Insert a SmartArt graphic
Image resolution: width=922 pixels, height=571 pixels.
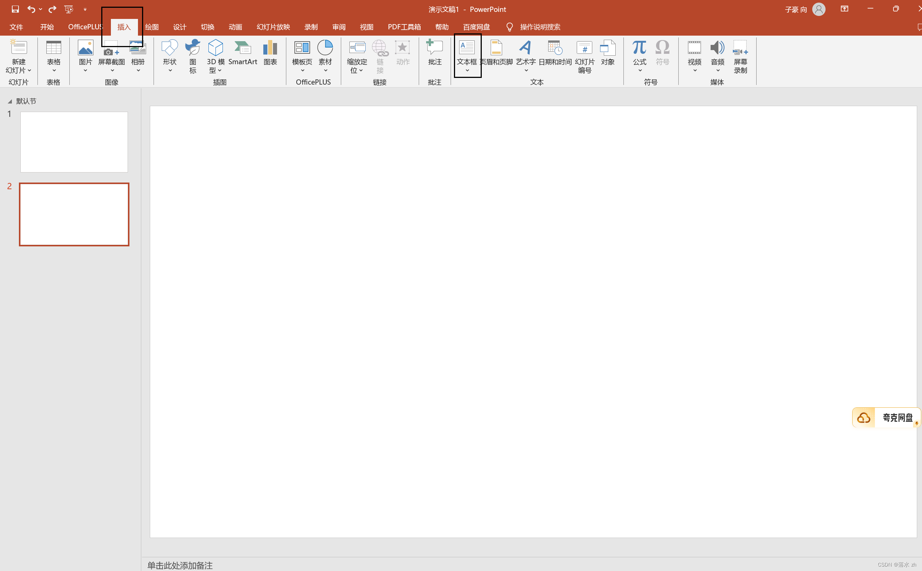pyautogui.click(x=242, y=53)
